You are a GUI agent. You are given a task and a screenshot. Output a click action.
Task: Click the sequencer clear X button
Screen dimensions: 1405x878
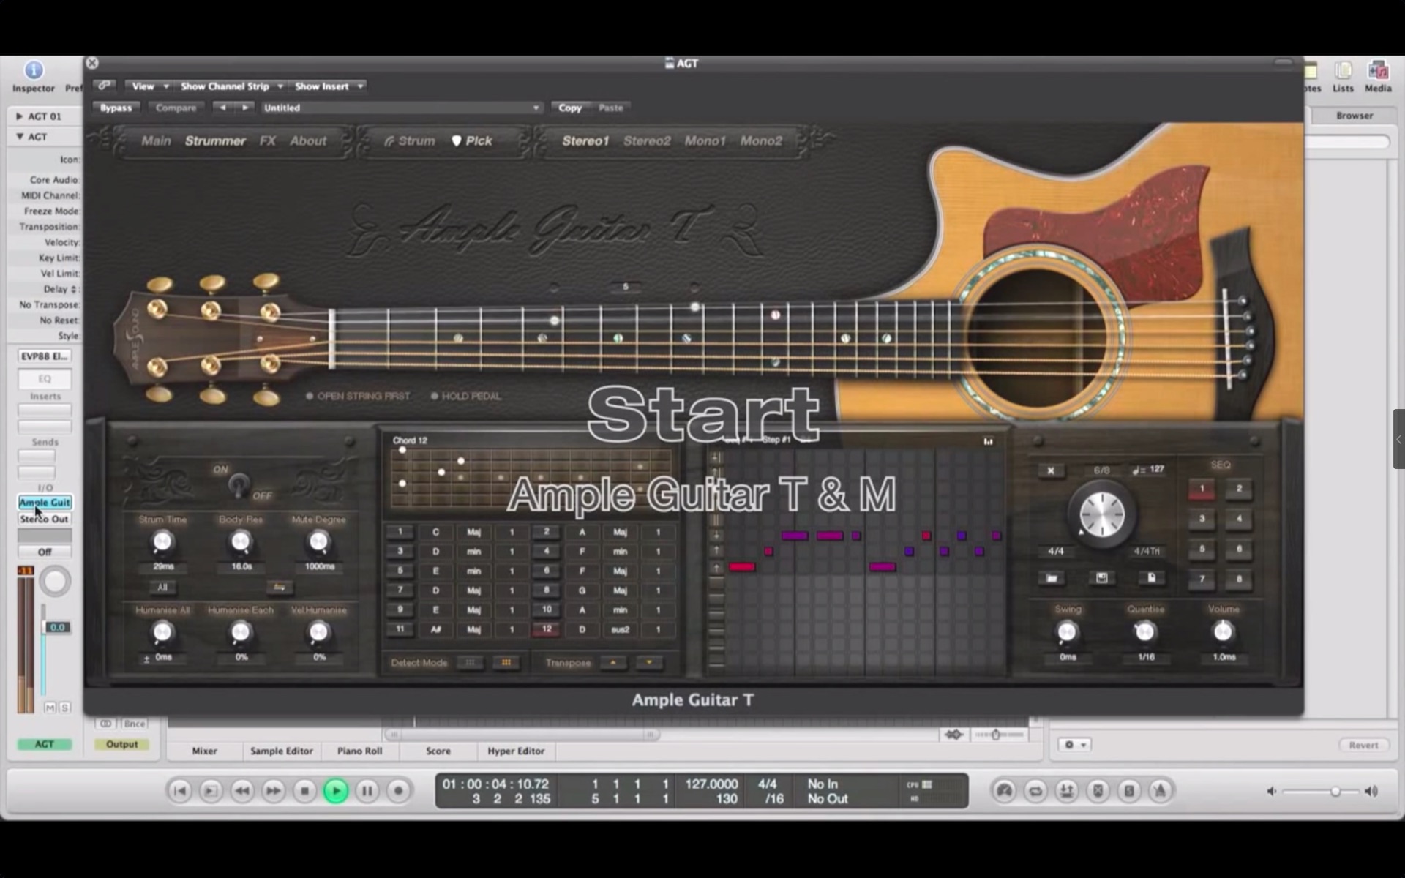1051,470
